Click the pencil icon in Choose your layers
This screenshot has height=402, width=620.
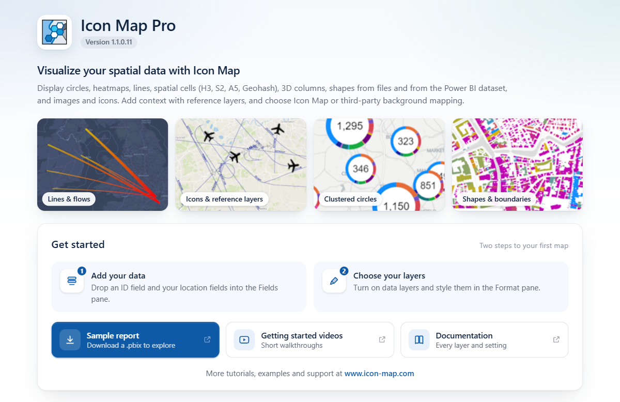(334, 281)
